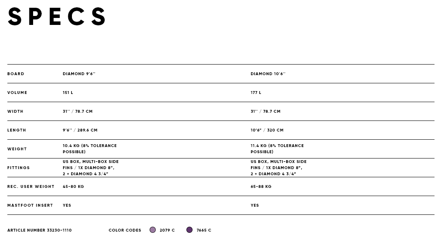The width and height of the screenshot is (448, 241).
Task: Select the 151 L volume value
Action: click(68, 92)
